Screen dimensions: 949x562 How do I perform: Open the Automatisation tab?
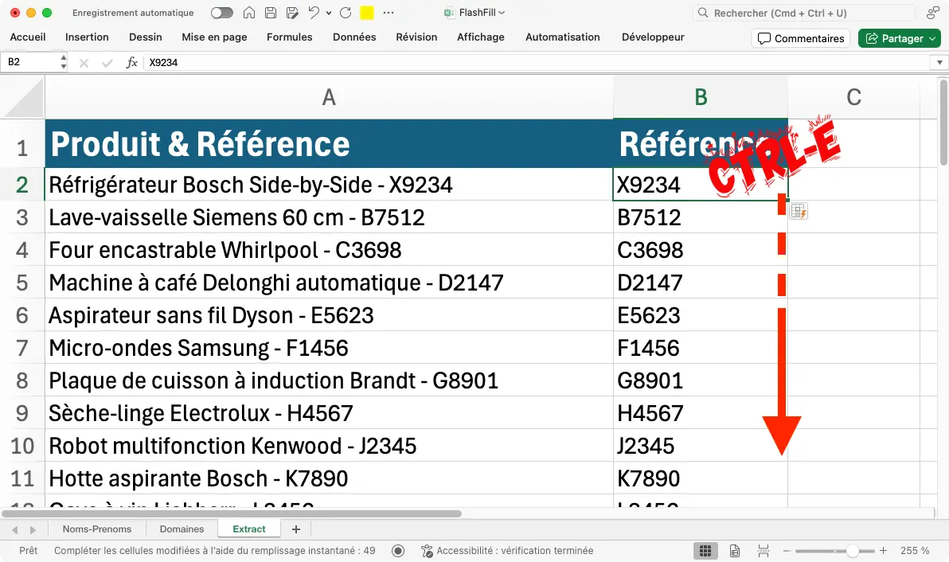coord(562,37)
